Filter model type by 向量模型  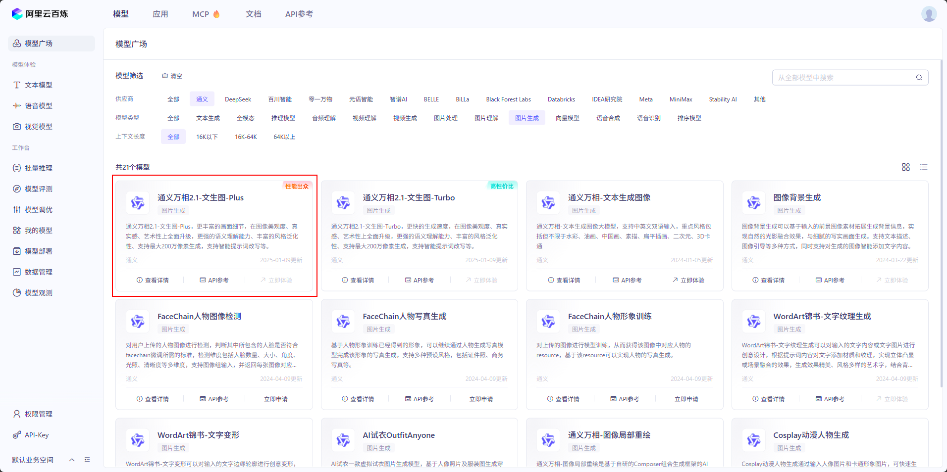click(x=568, y=118)
